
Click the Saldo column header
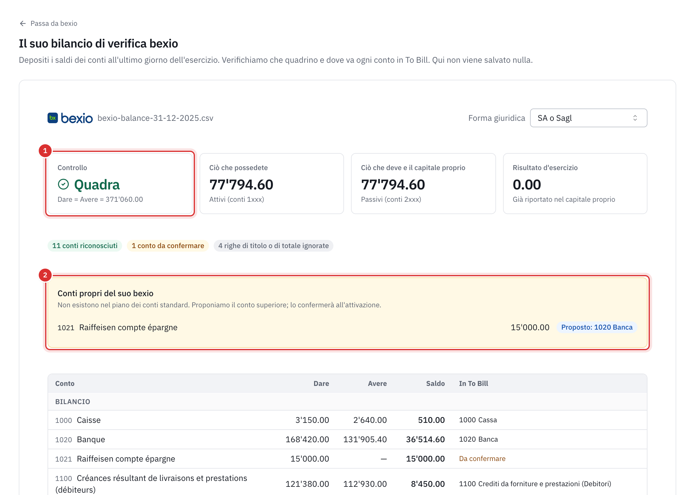pos(435,384)
